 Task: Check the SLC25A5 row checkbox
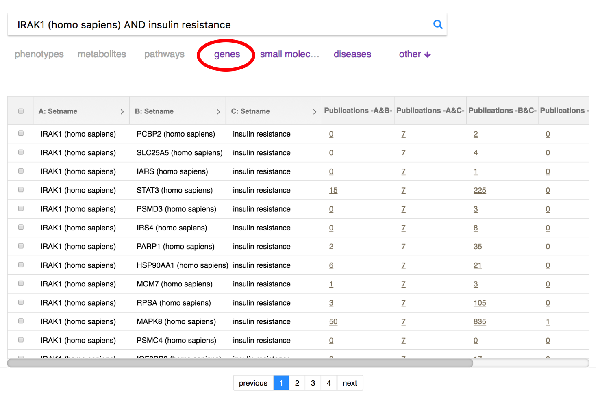21,152
